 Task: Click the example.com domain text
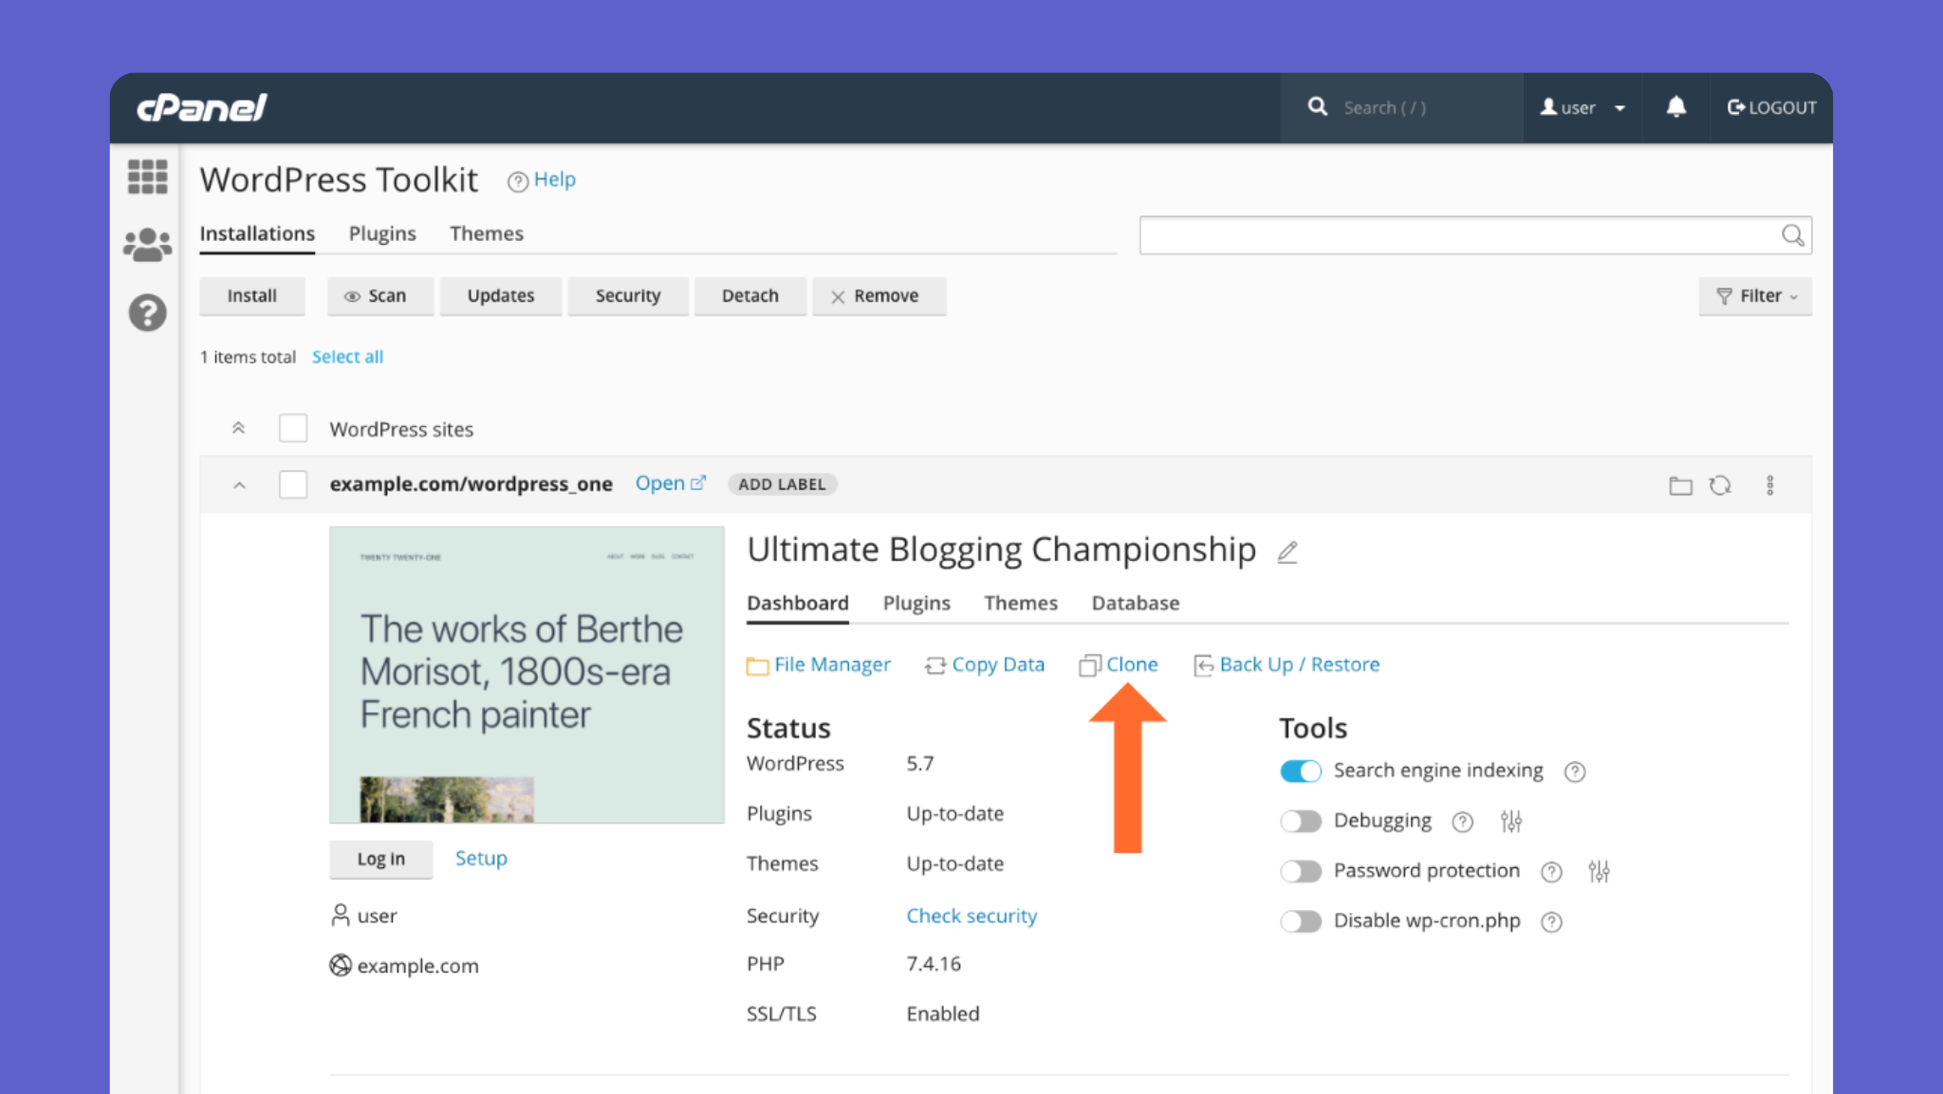(417, 966)
